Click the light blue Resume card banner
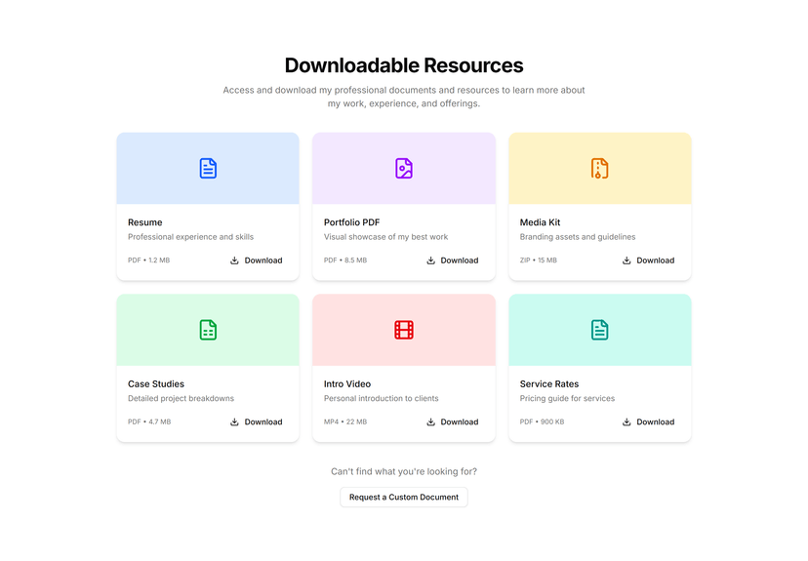Viewport: 808px width, 561px height. click(x=208, y=169)
